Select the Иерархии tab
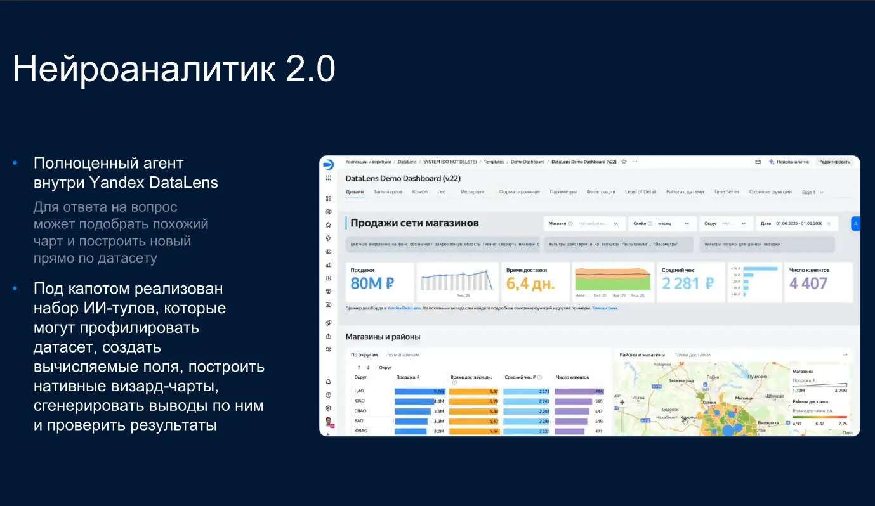 472,191
